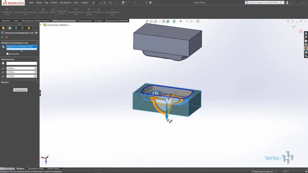Image resolution: width=308 pixels, height=173 pixels.
Task: Click Display Style cube icon
Action: click(x=174, y=21)
